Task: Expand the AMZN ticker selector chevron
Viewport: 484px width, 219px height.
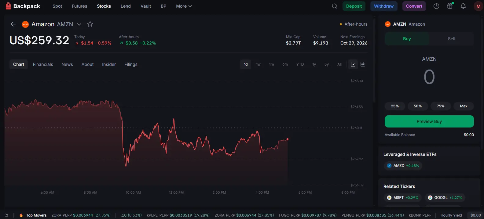Action: pos(79,24)
